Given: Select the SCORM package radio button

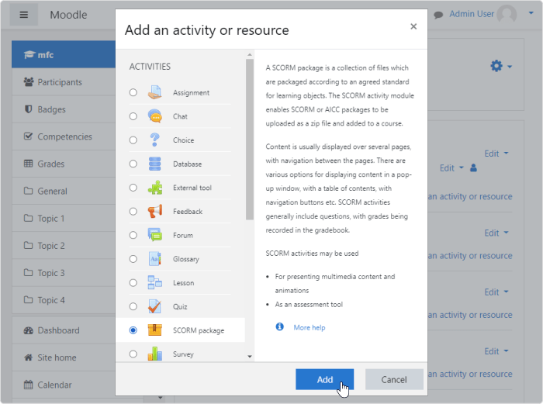Looking at the screenshot, I should coord(133,330).
